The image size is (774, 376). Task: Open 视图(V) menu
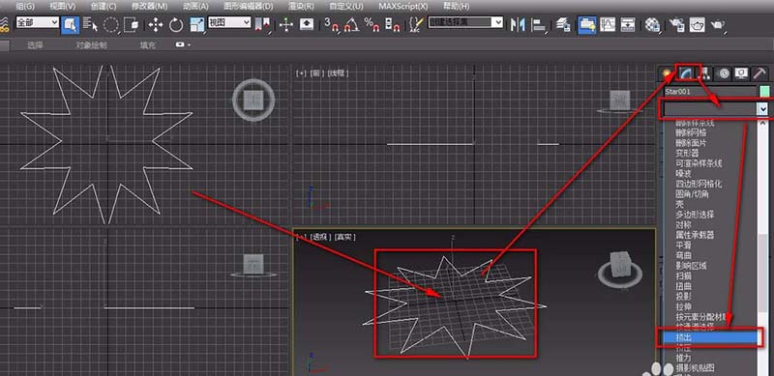tap(63, 7)
